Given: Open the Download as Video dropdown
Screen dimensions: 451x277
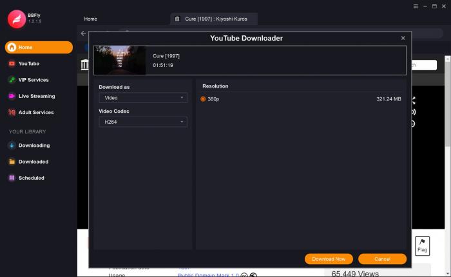Looking at the screenshot, I should pos(143,98).
